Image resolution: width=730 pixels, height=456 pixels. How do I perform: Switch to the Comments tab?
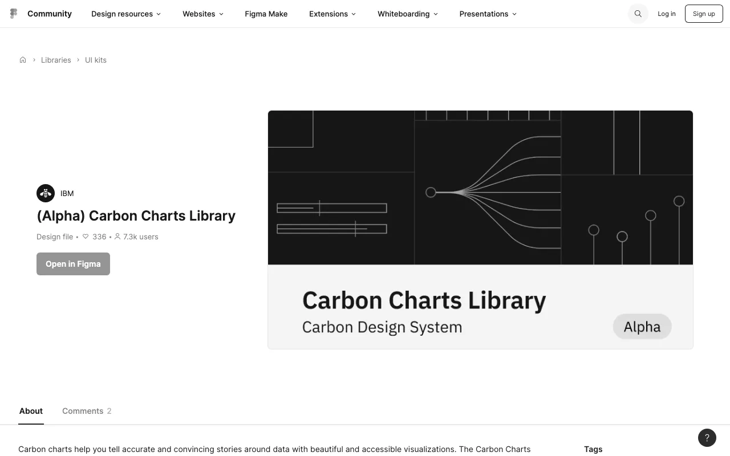[87, 411]
